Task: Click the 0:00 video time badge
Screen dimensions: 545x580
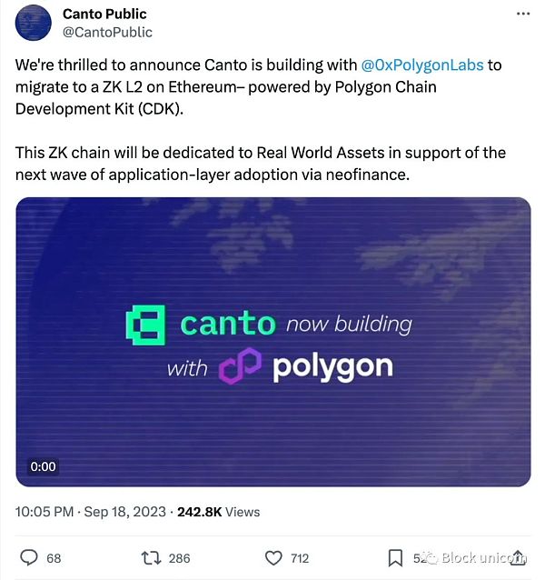Action: [x=43, y=466]
